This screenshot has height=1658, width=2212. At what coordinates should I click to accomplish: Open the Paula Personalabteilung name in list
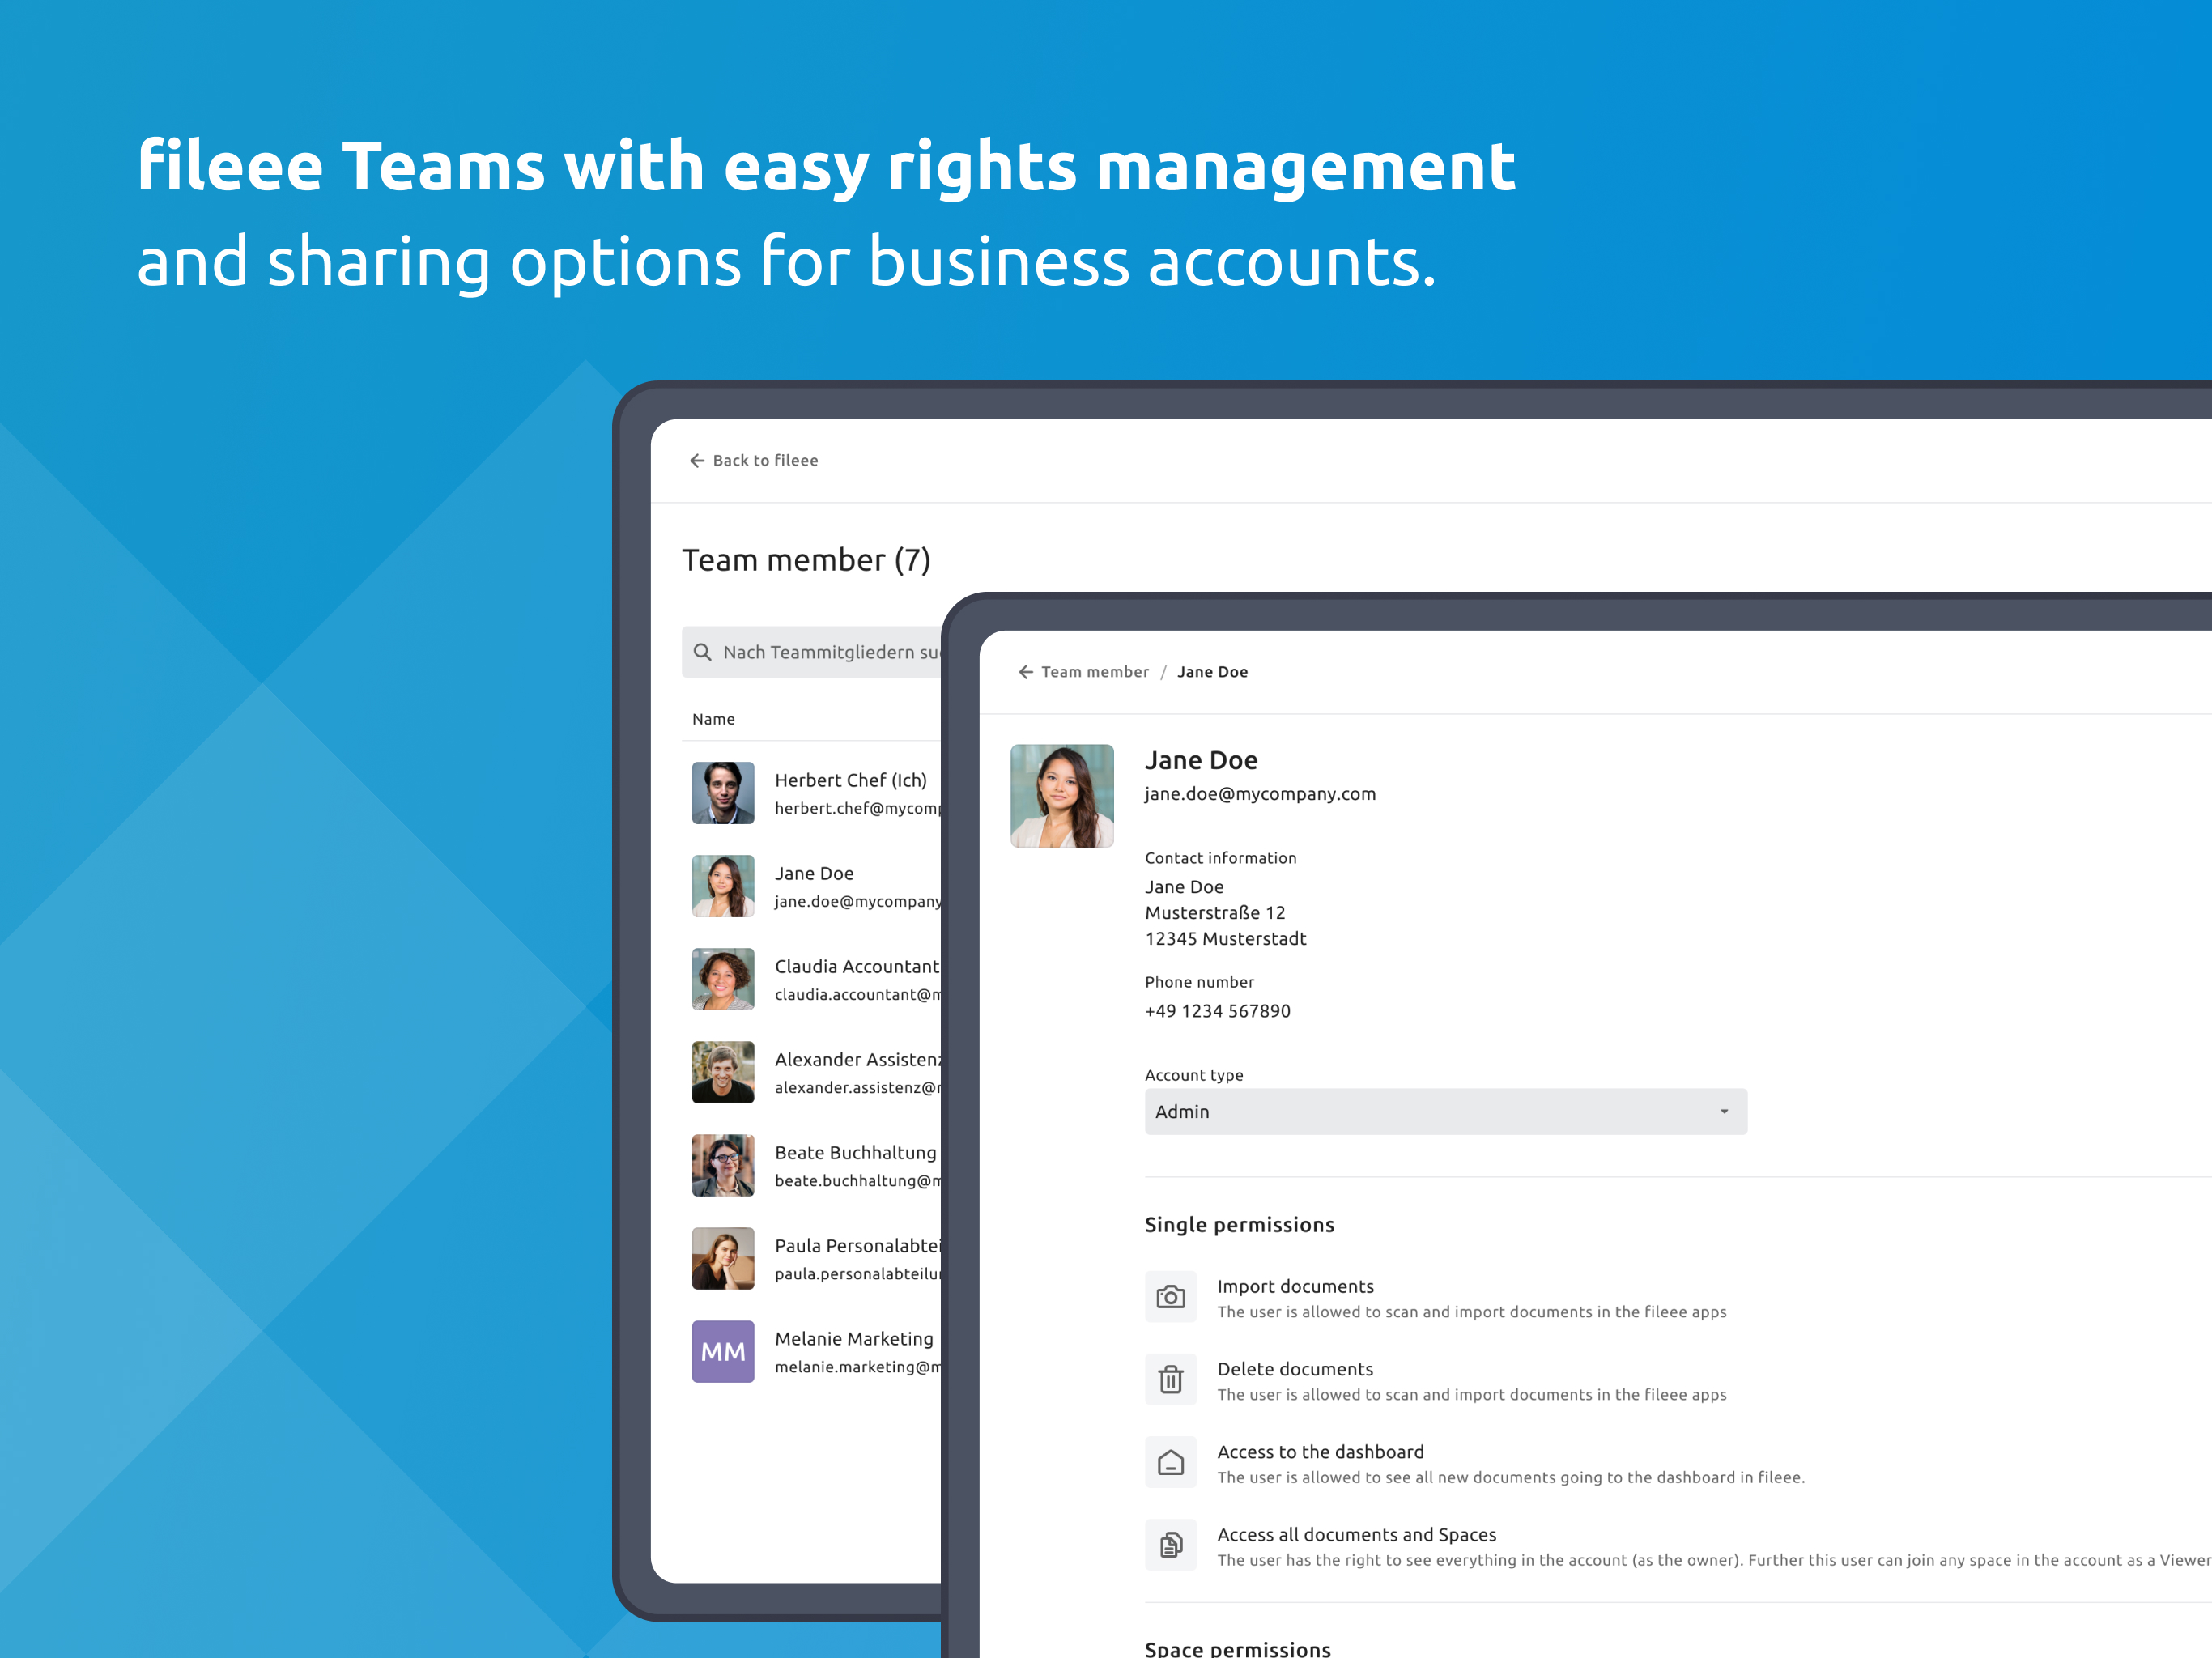pyautogui.click(x=858, y=1246)
